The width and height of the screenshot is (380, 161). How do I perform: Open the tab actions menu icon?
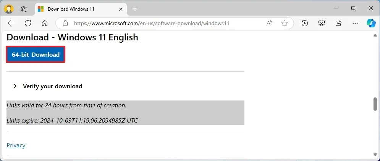[x=24, y=9]
